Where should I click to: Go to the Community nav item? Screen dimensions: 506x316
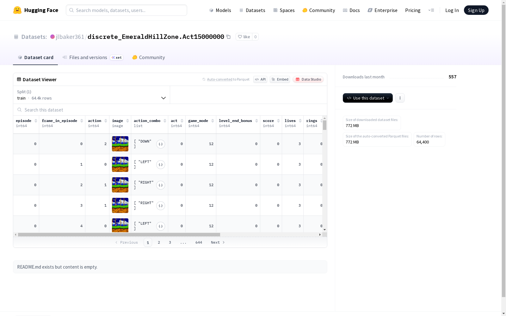click(318, 10)
